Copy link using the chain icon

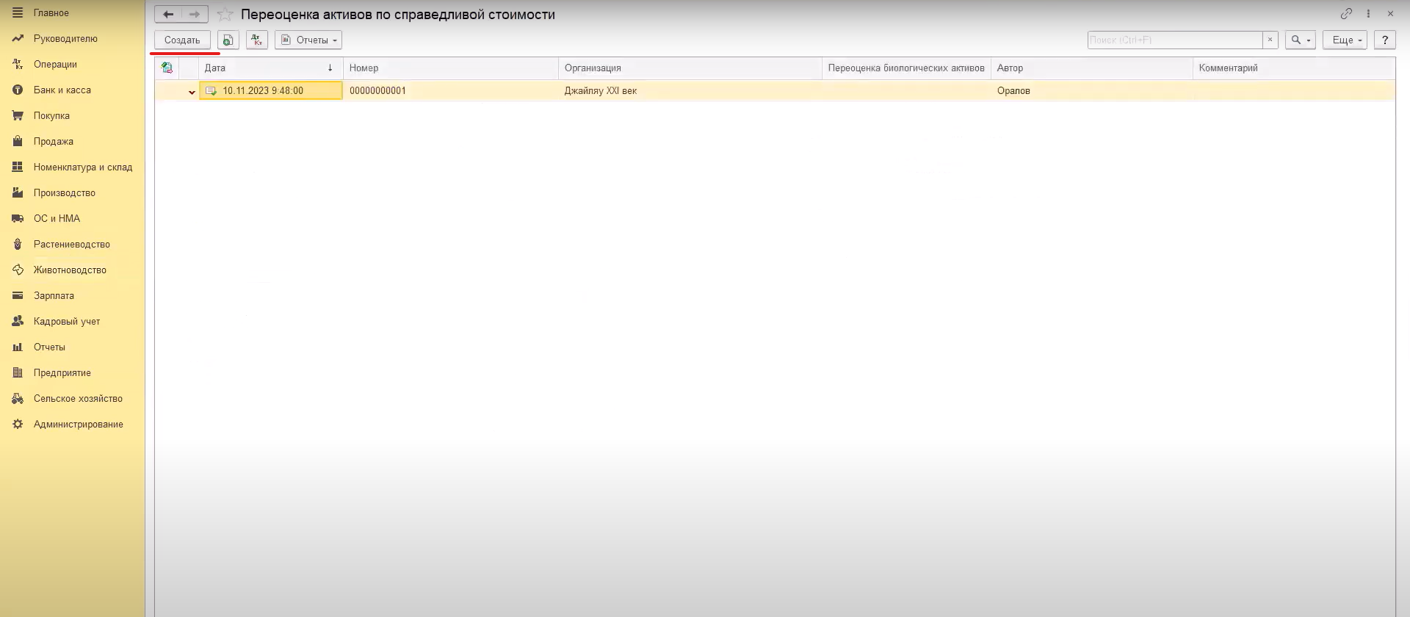[1345, 14]
